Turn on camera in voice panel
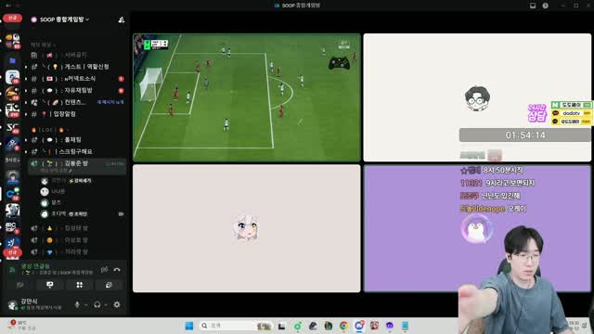This screenshot has width=594, height=334. (x=20, y=285)
